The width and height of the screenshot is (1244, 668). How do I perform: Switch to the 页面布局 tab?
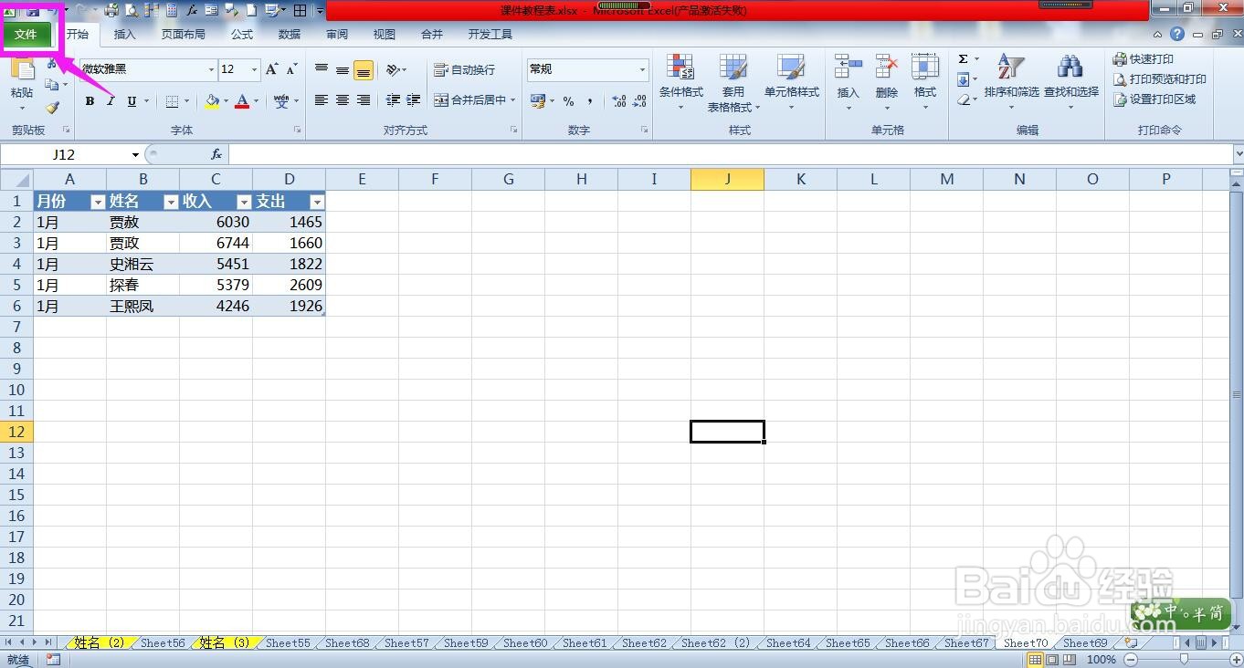(184, 35)
